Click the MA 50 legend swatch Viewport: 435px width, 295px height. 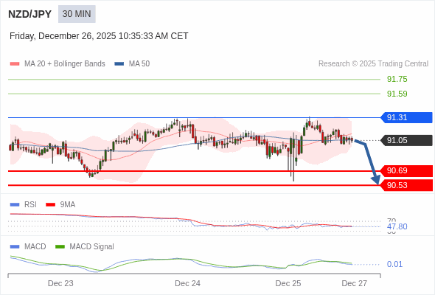click(119, 64)
